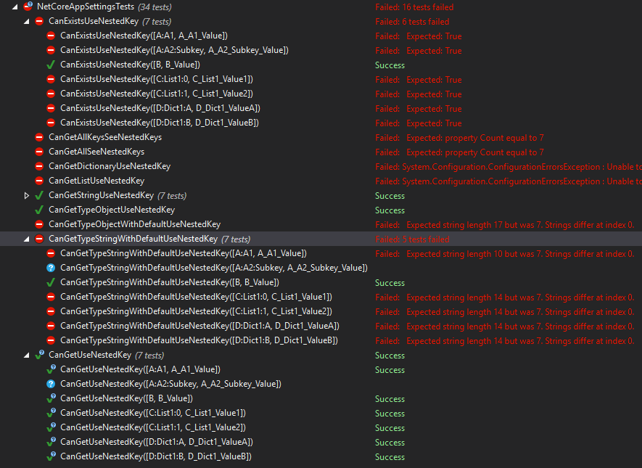This screenshot has width=642, height=468.
Task: Click the 'Failed: 5 tests failed' status text
Action: click(x=413, y=239)
